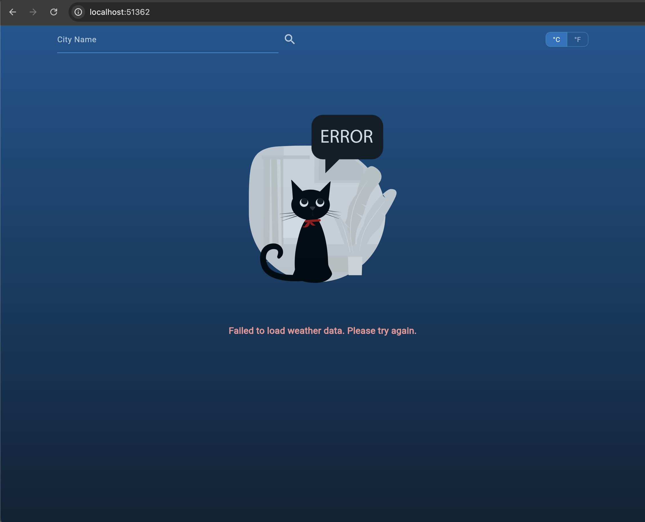645x522 pixels.
Task: Click the localhost:51362 address bar
Action: [x=119, y=12]
